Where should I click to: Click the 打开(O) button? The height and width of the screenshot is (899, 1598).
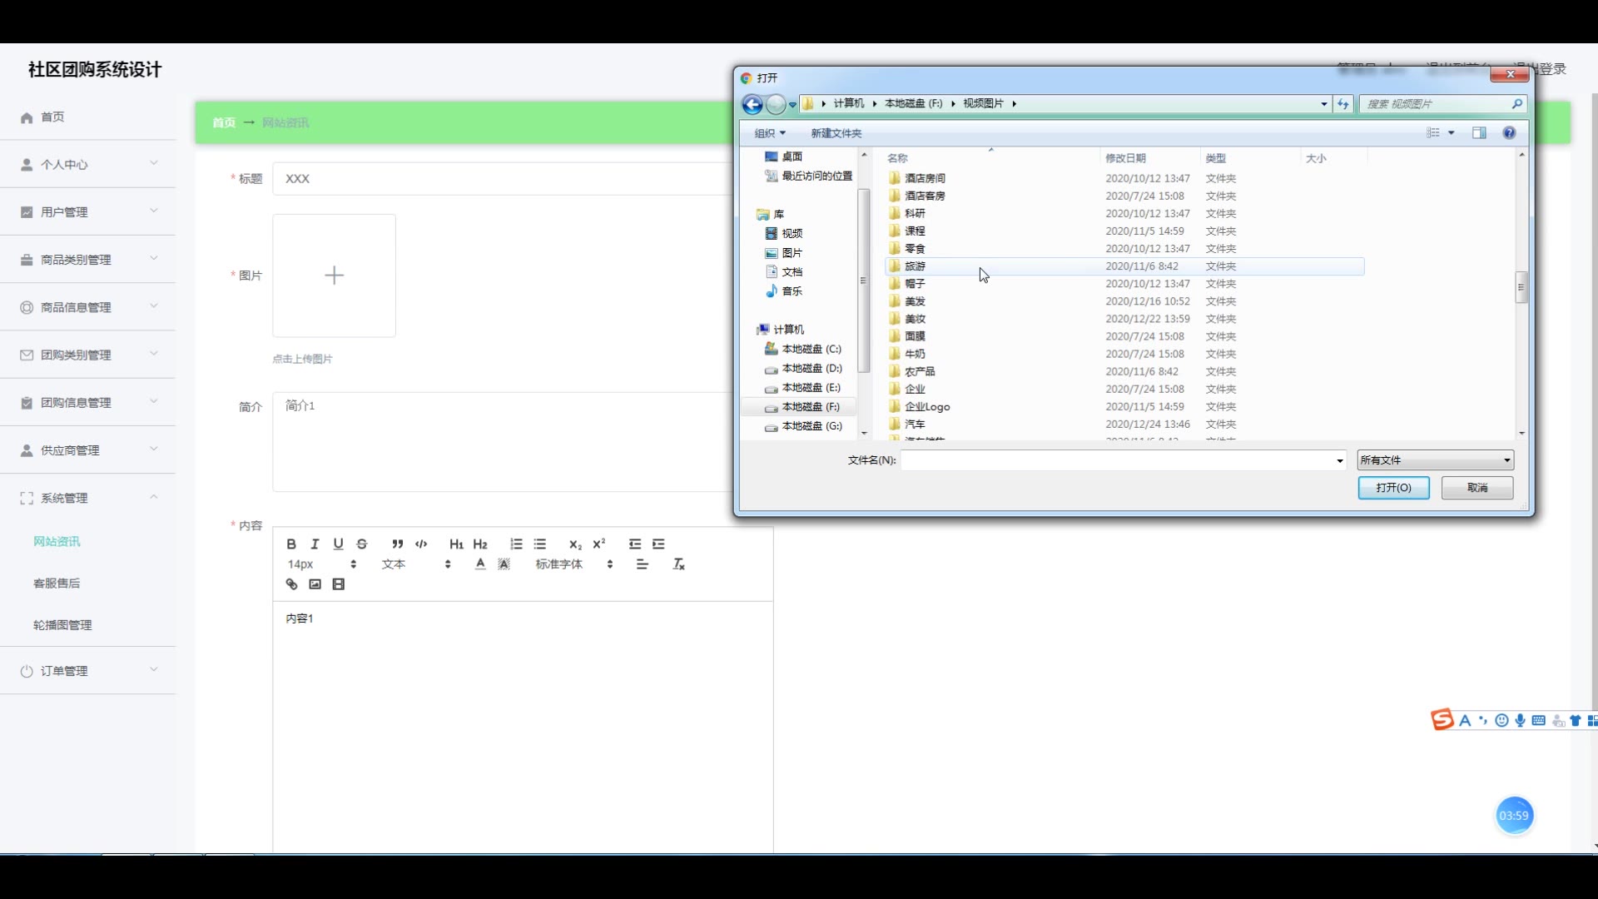(x=1393, y=488)
